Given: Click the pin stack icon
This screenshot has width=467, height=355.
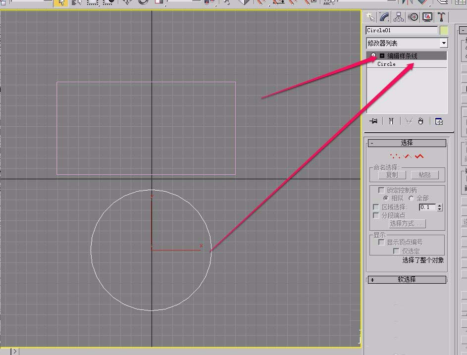Looking at the screenshot, I should (373, 121).
